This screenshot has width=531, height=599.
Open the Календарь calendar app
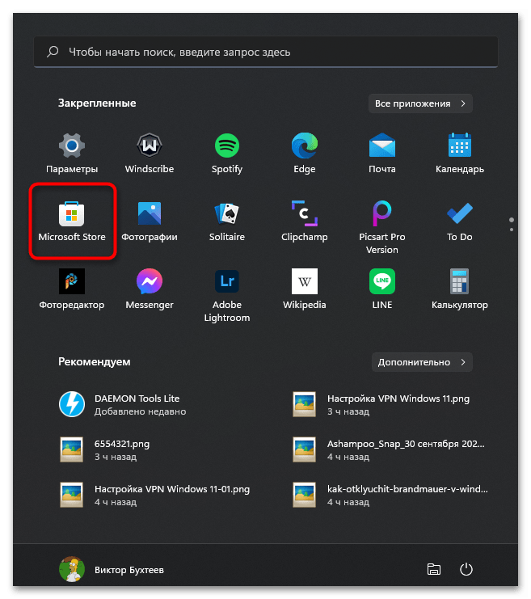460,153
